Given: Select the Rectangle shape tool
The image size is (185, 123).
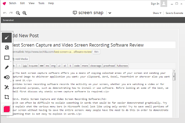Looking at the screenshot, I should point(7,58).
